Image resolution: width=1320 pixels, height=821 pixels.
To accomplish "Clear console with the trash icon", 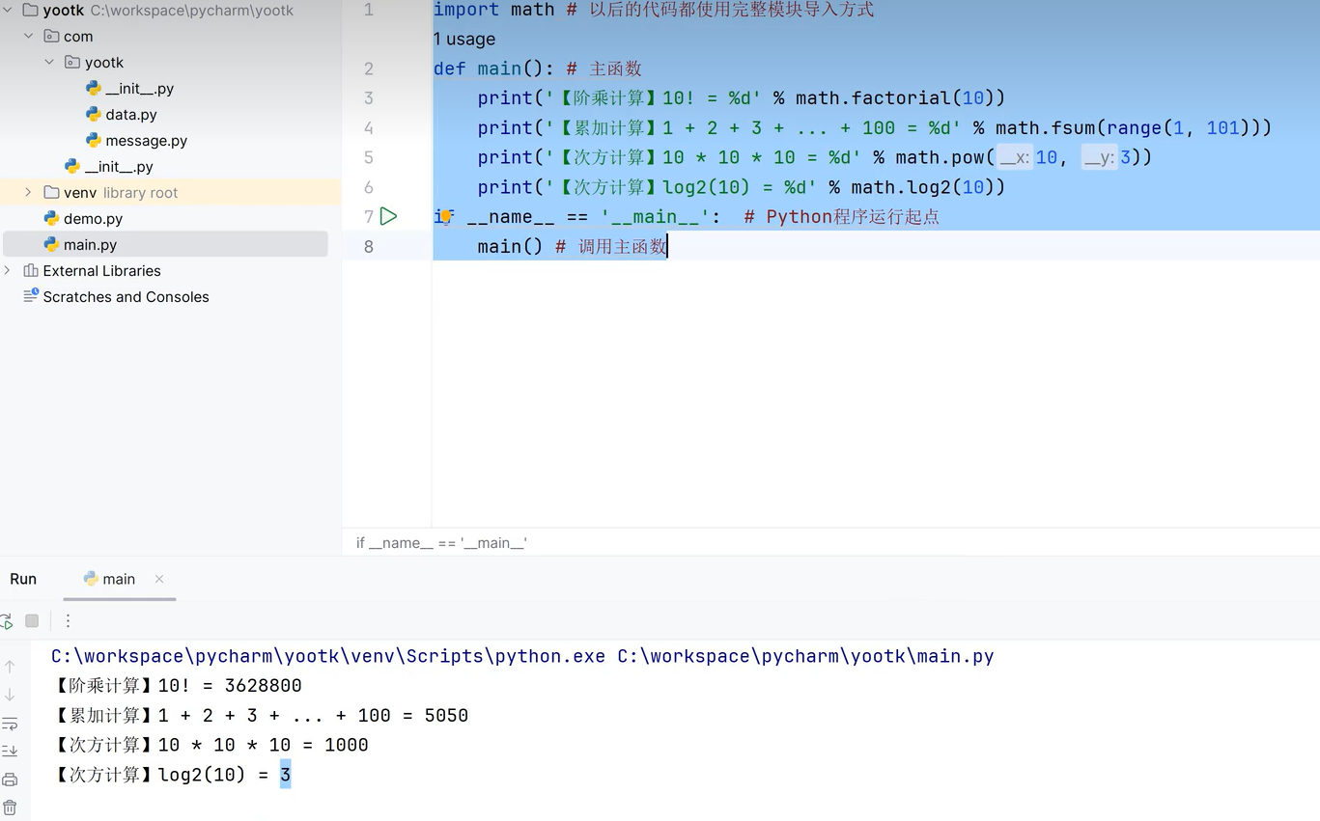I will pos(10,807).
